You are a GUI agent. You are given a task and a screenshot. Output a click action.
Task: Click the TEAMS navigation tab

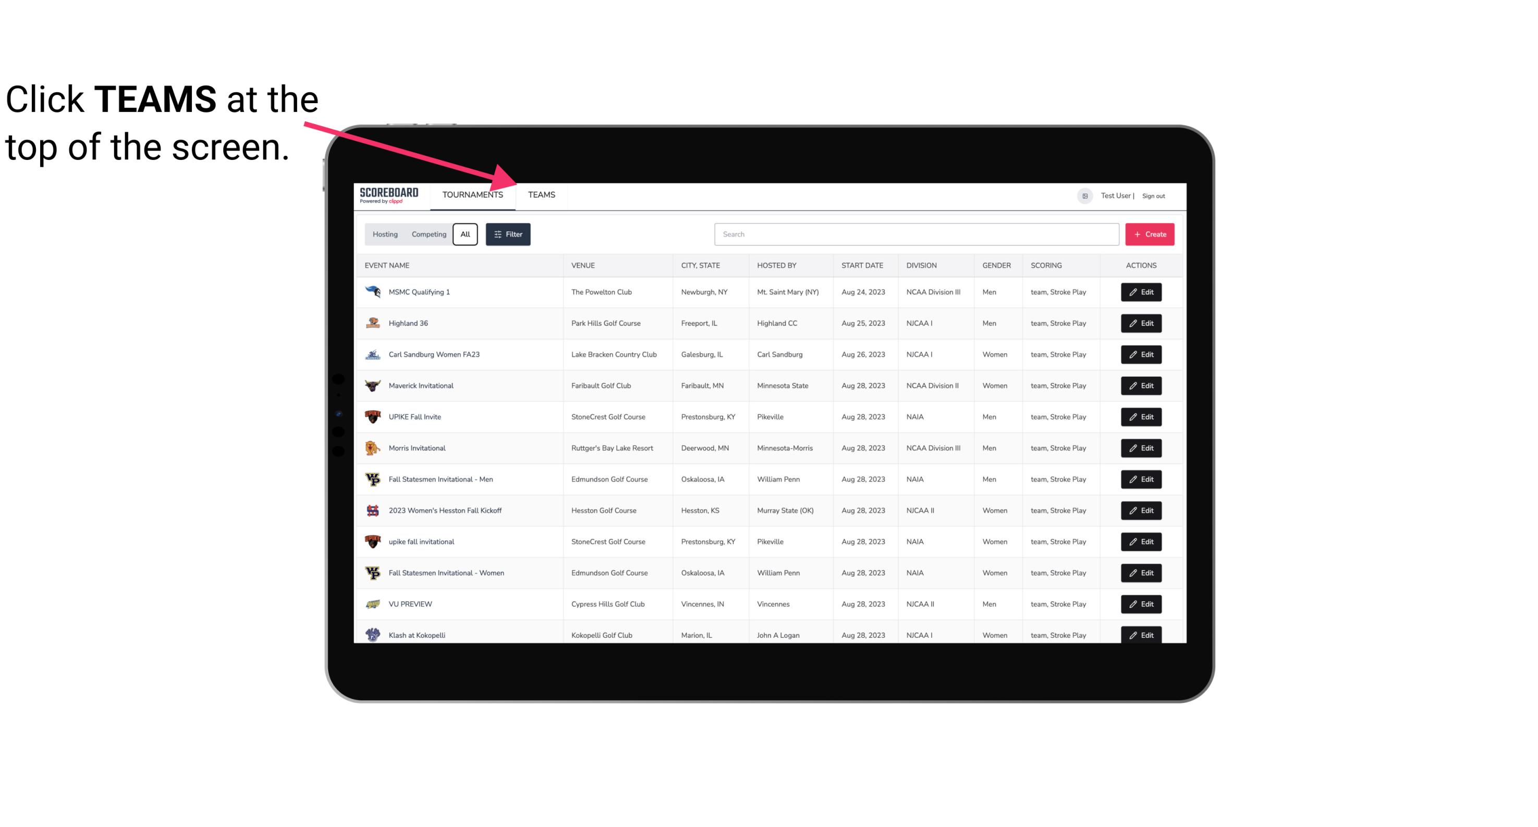tap(541, 195)
